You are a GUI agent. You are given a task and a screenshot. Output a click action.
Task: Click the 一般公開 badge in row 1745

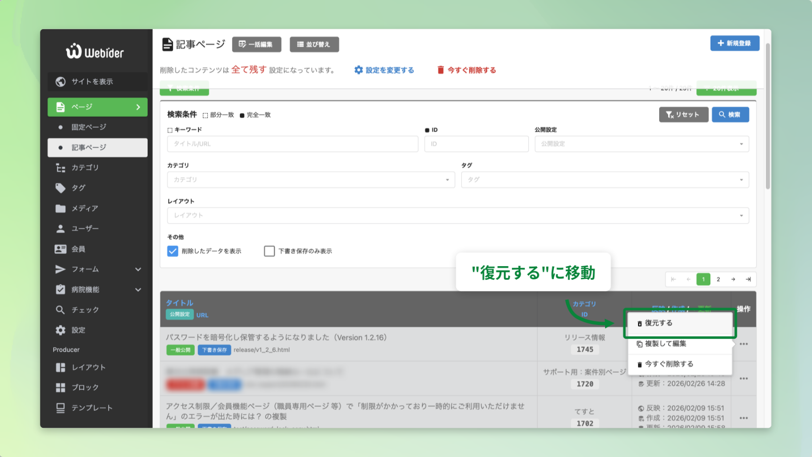[181, 350]
